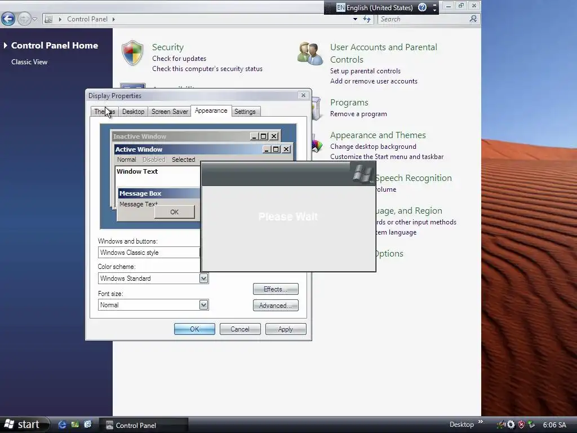Open the Security category heading

[x=168, y=47]
